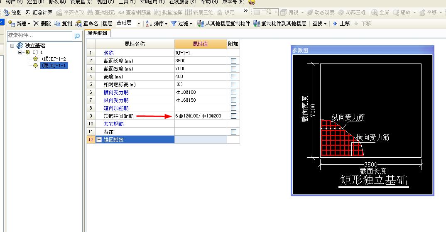Screen dimensions: 446x232
Task: Click the search magnifier icon
Action: click(x=77, y=36)
